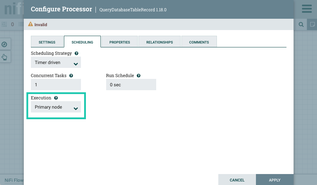
Task: Switch to the Properties tab
Action: (120, 42)
